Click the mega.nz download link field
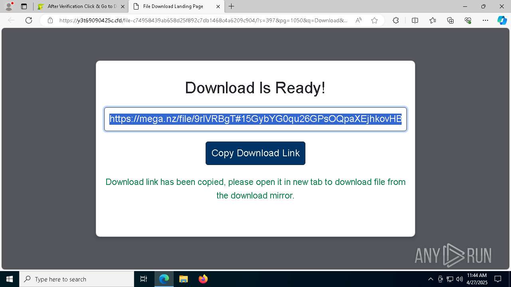511x287 pixels. tap(255, 119)
